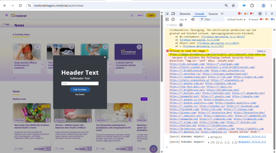Click the inspect element picker icon
The image size is (276, 153).
coord(167,14)
